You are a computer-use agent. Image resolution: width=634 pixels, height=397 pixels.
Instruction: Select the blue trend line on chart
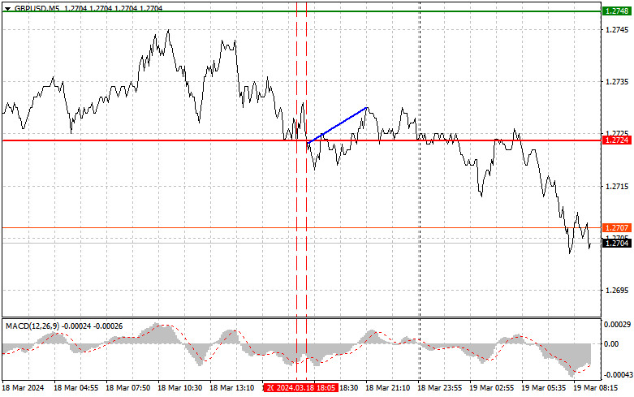coord(337,125)
